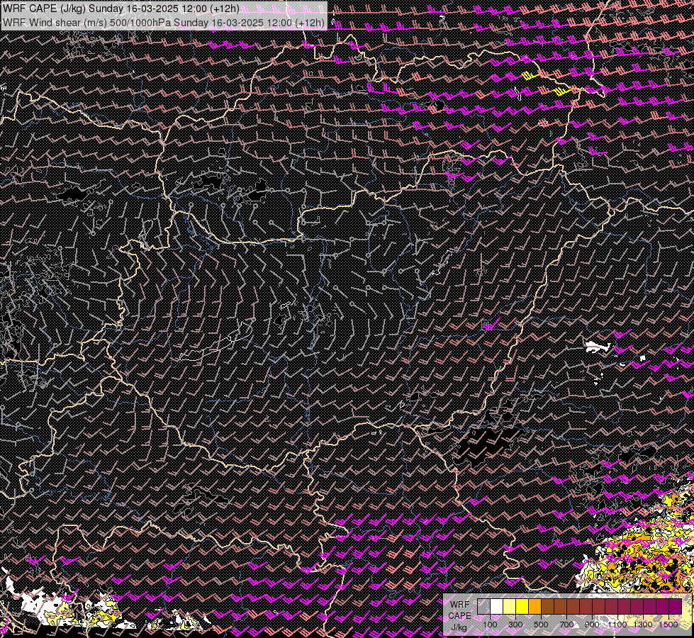694x638 pixels.
Task: Click the pale yellow legend swatch
Action: point(509,607)
